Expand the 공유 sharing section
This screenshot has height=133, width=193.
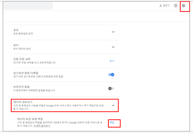click(x=113, y=32)
